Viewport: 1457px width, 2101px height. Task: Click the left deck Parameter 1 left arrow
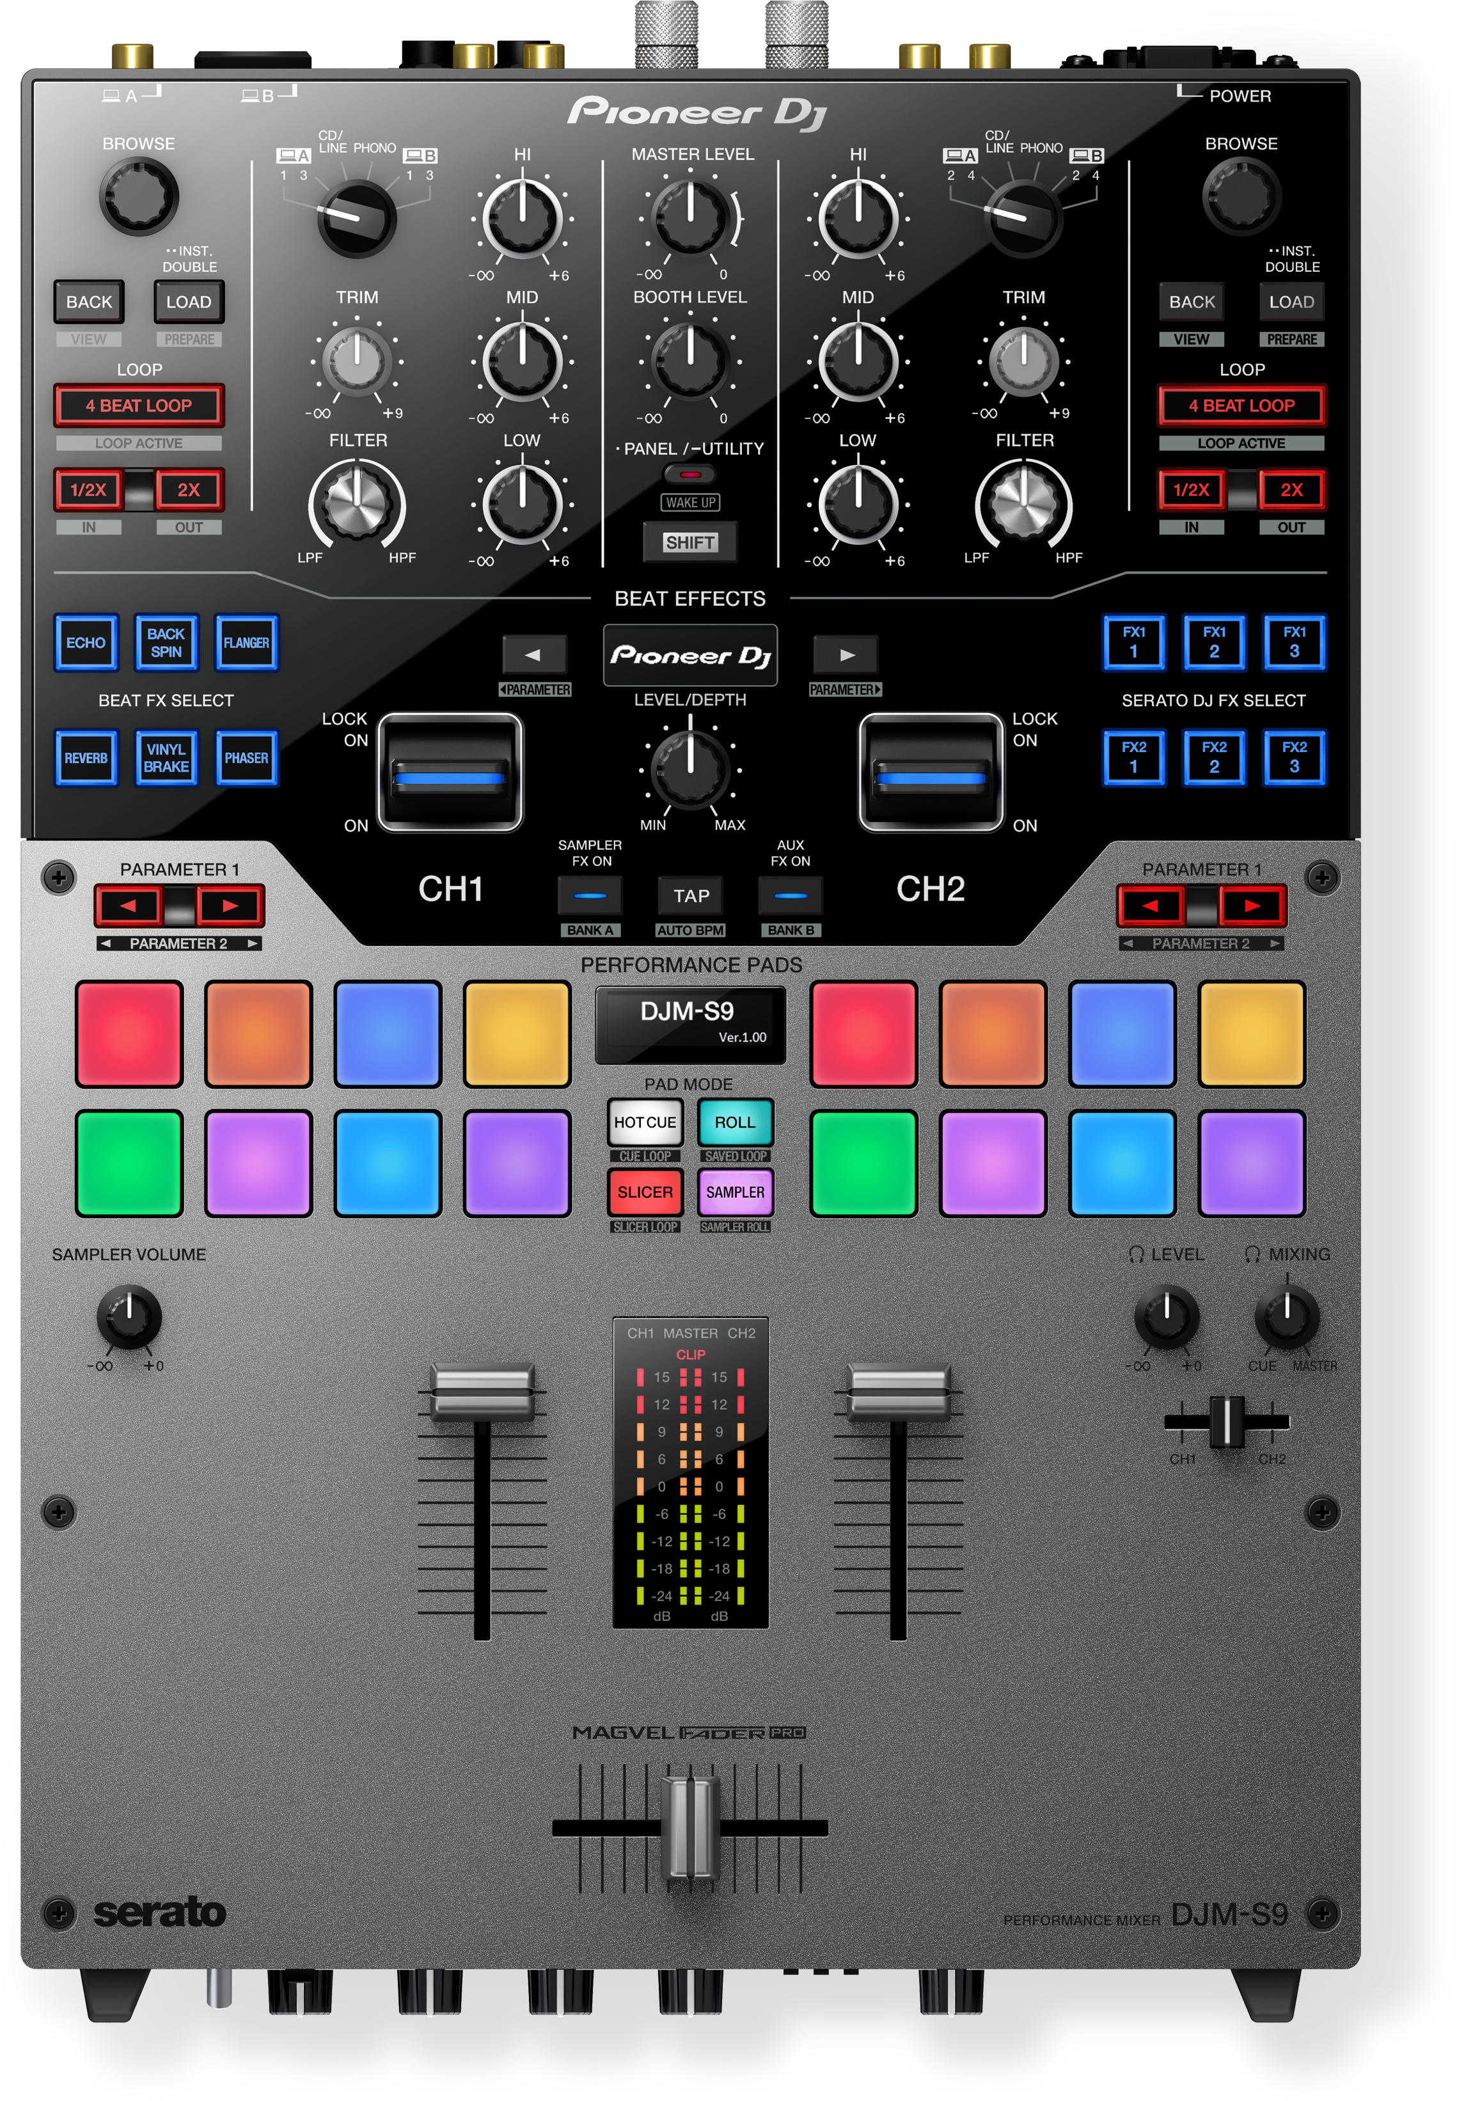click(128, 906)
